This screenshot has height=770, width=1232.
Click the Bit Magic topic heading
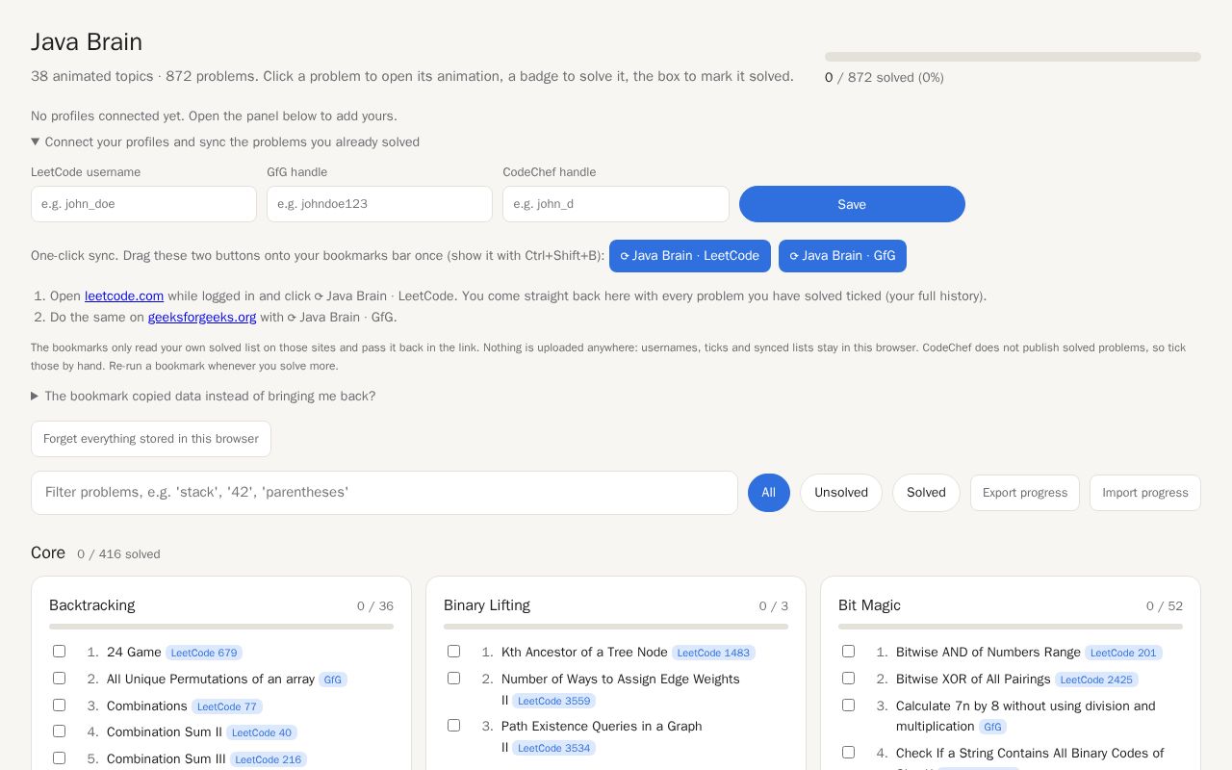click(x=869, y=605)
